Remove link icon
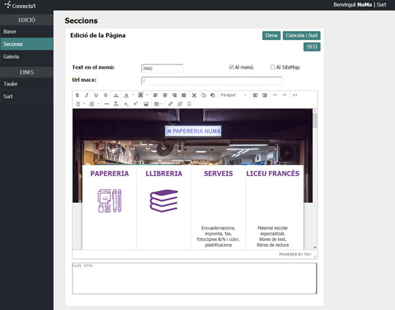 click(180, 104)
